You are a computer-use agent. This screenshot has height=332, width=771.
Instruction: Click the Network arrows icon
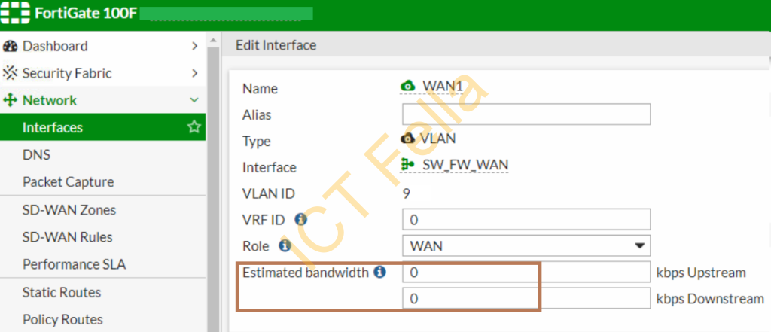click(11, 100)
